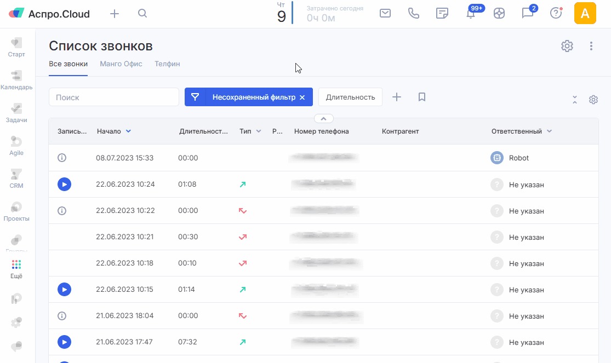Open table column settings gear
Viewport: 611px width, 363px height.
[x=593, y=100]
